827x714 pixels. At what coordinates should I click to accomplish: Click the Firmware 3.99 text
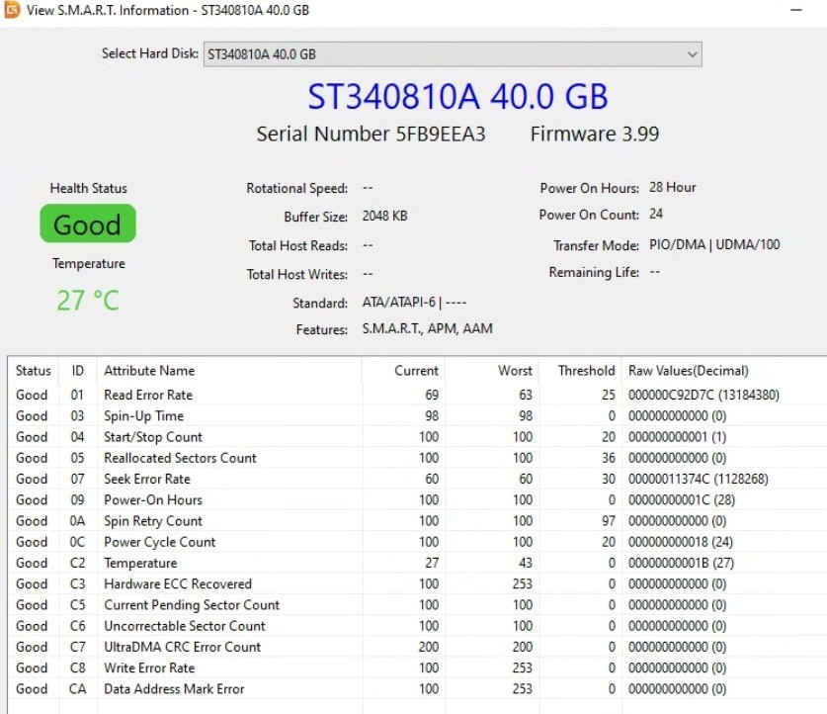coord(595,134)
